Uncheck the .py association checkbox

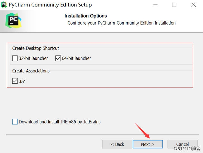point(15,81)
